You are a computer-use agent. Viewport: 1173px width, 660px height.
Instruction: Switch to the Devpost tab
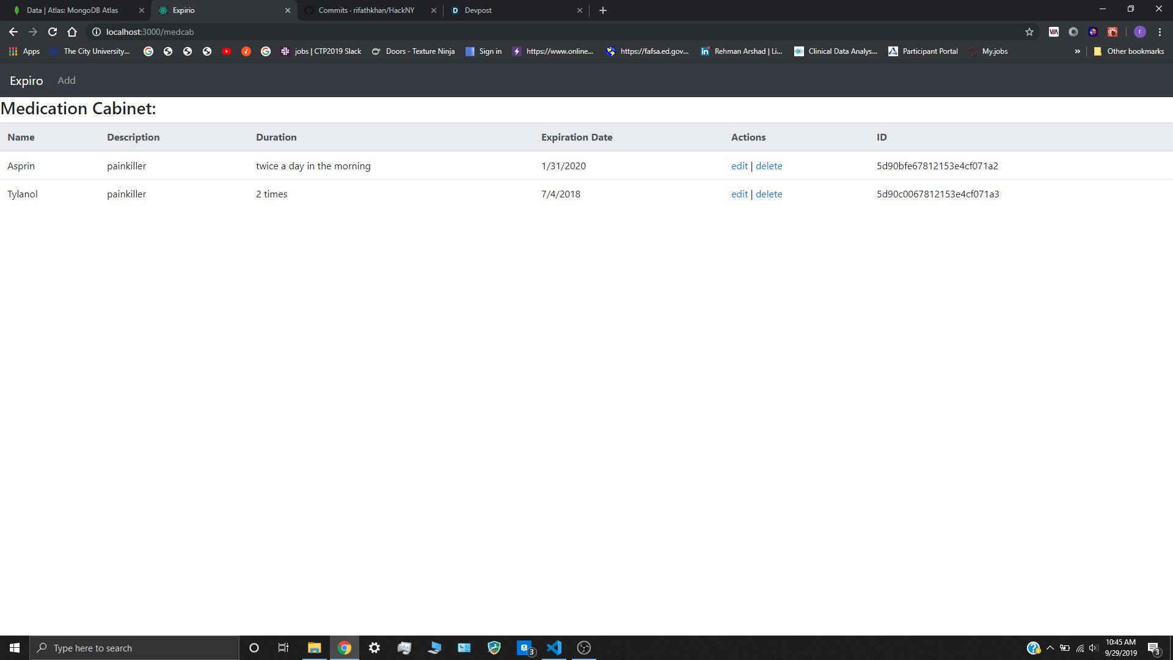click(478, 10)
